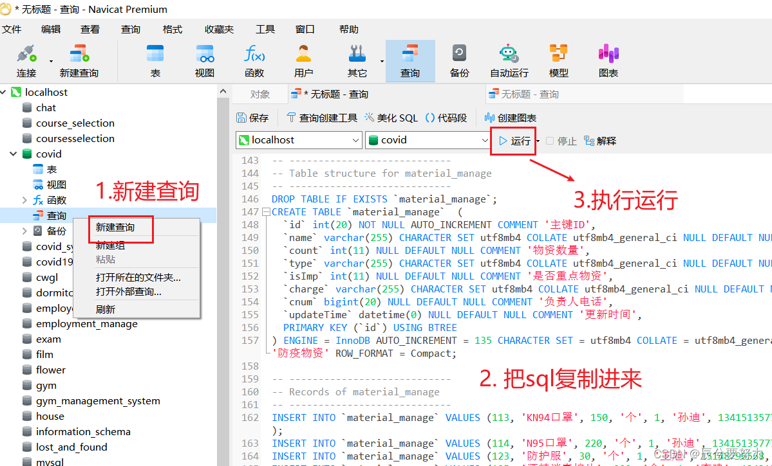This screenshot has width=772, height=466.
Task: Open the 用户 users toolbar icon
Action: click(303, 61)
